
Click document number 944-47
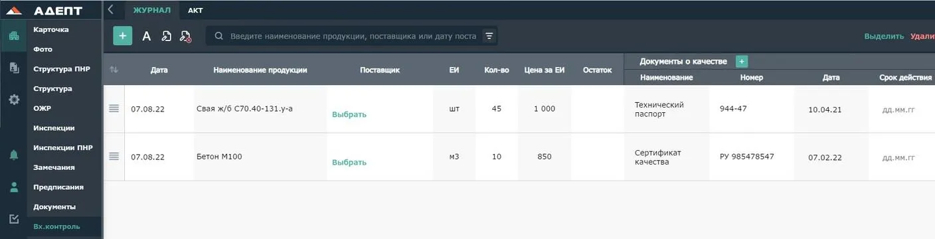point(733,108)
